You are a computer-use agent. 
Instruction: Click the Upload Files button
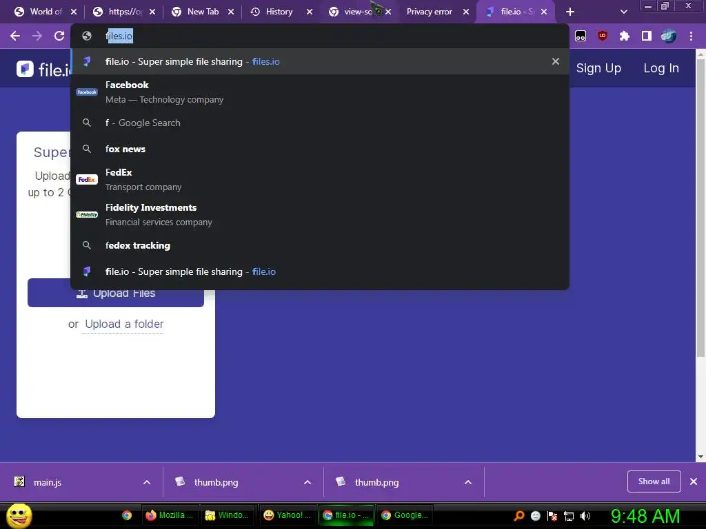pyautogui.click(x=116, y=293)
